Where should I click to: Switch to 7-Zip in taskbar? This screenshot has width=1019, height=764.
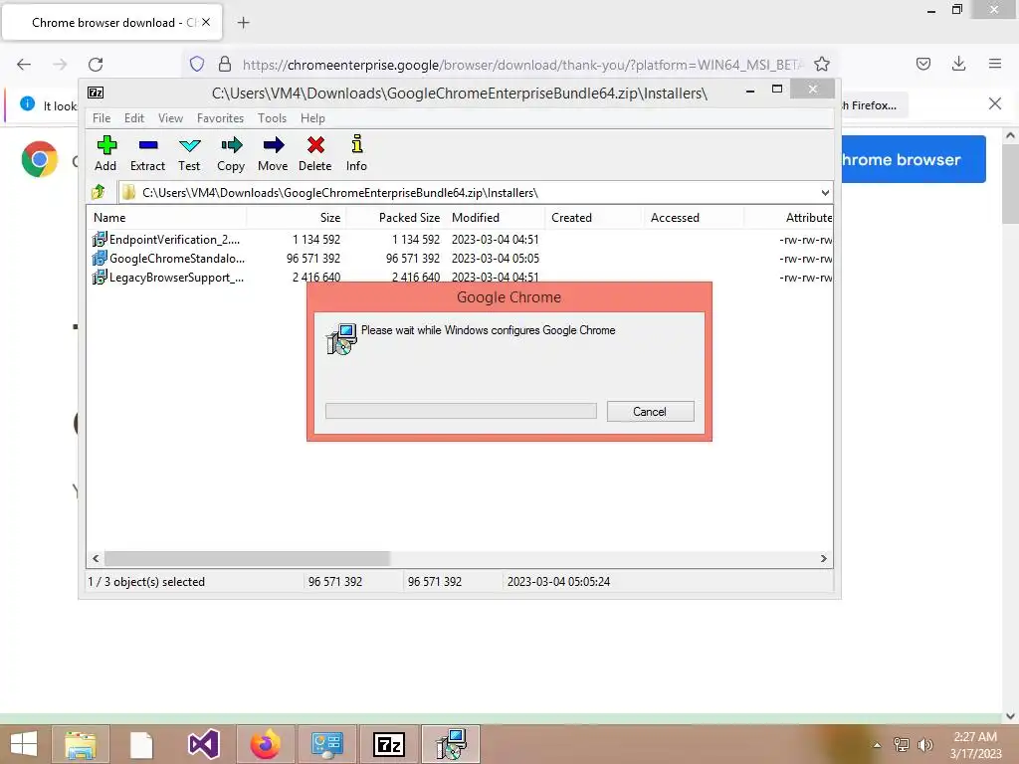pyautogui.click(x=389, y=744)
